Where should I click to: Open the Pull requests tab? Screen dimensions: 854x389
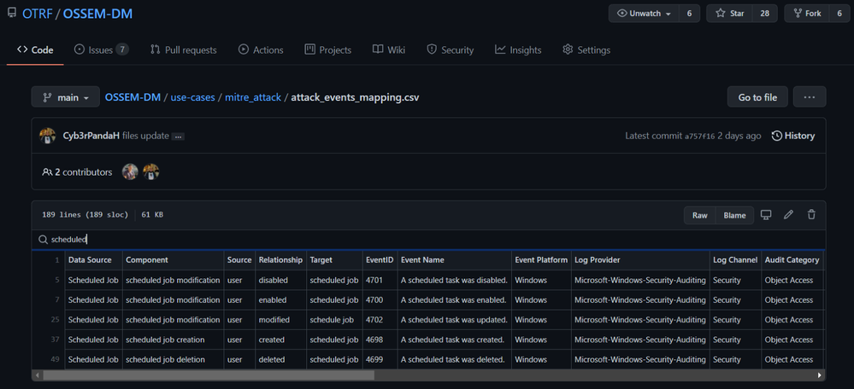pos(184,50)
